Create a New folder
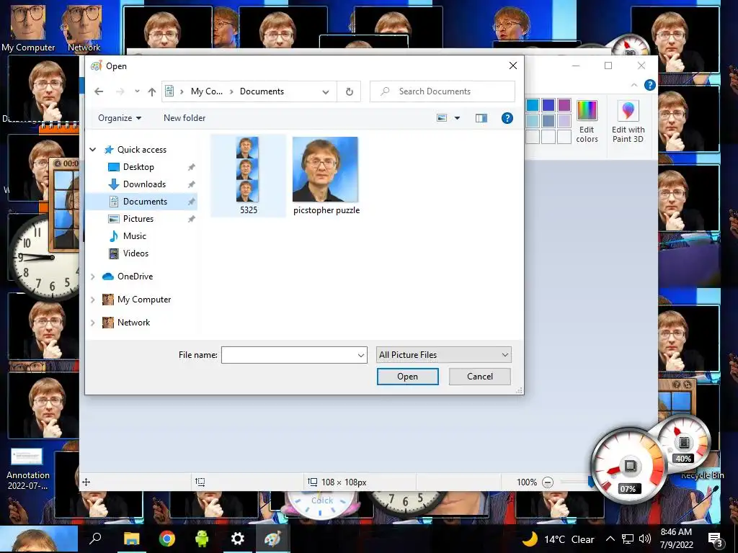This screenshot has height=553, width=738. (184, 118)
